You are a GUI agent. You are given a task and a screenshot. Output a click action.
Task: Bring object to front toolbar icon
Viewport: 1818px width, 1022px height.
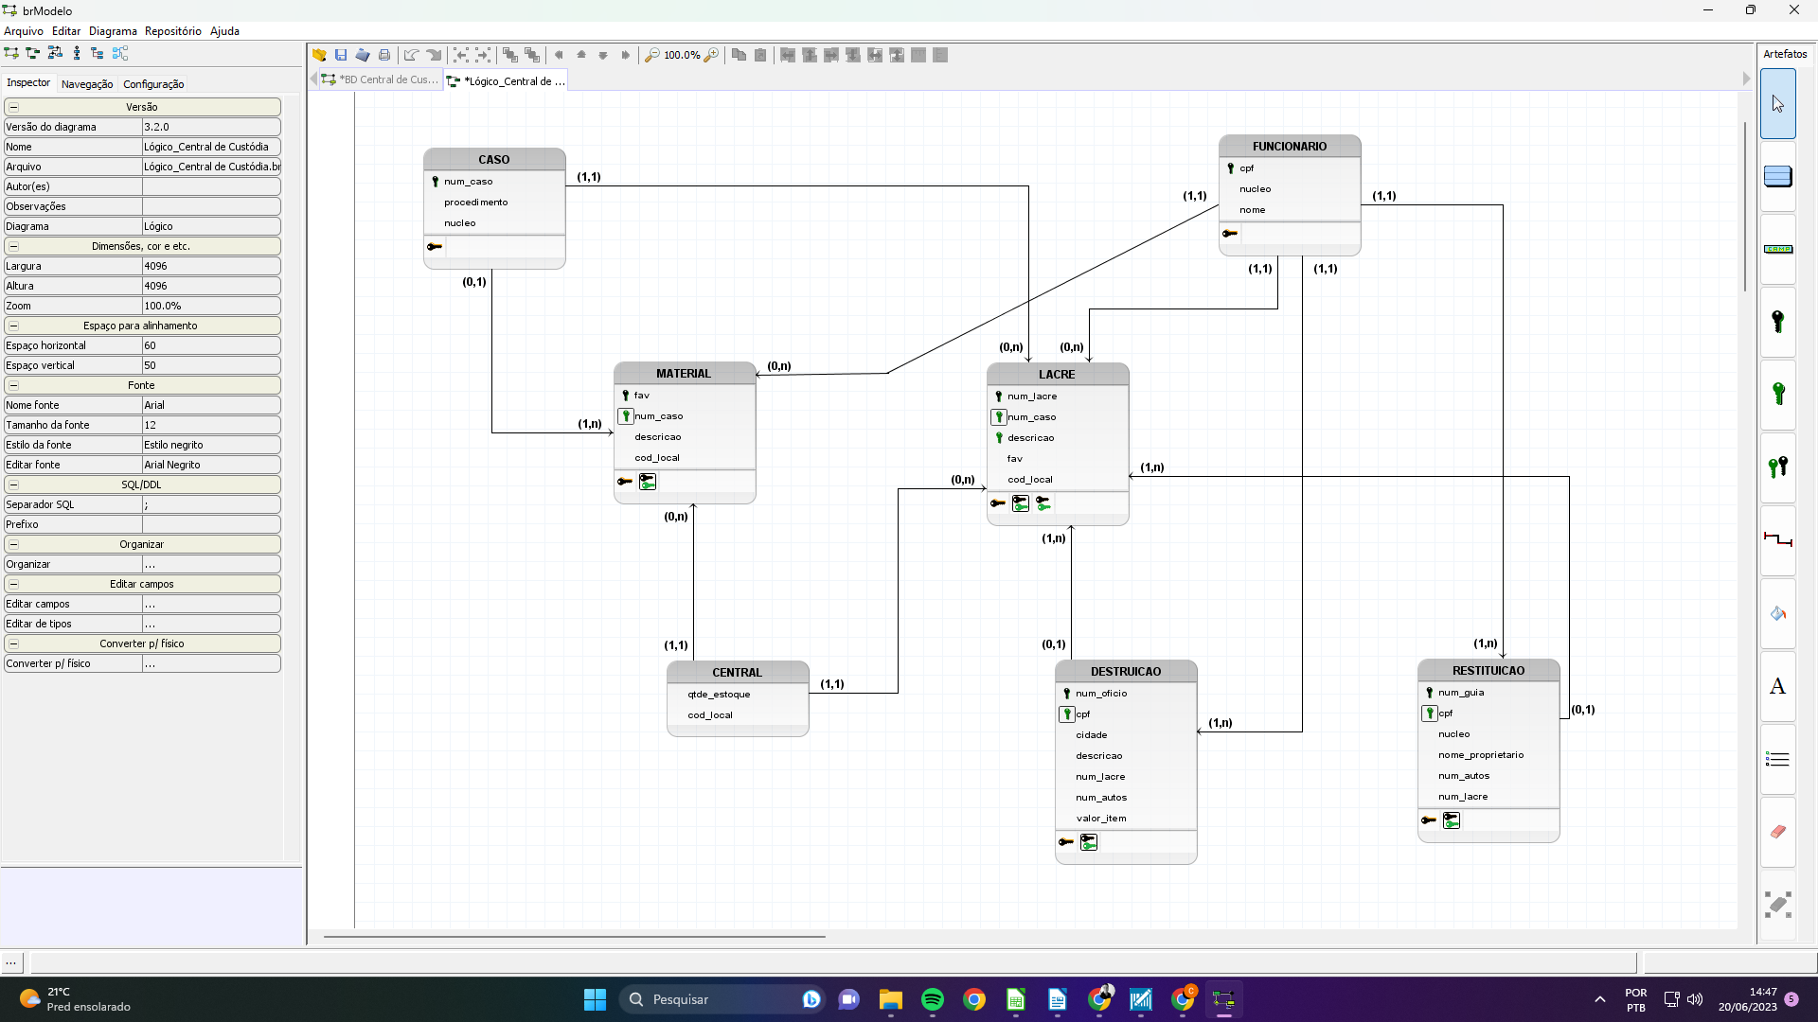509,55
